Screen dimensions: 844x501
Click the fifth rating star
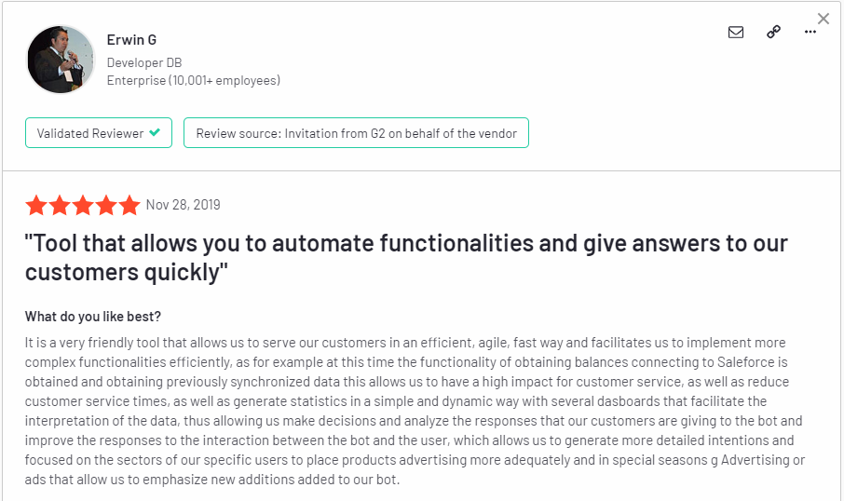click(x=129, y=205)
